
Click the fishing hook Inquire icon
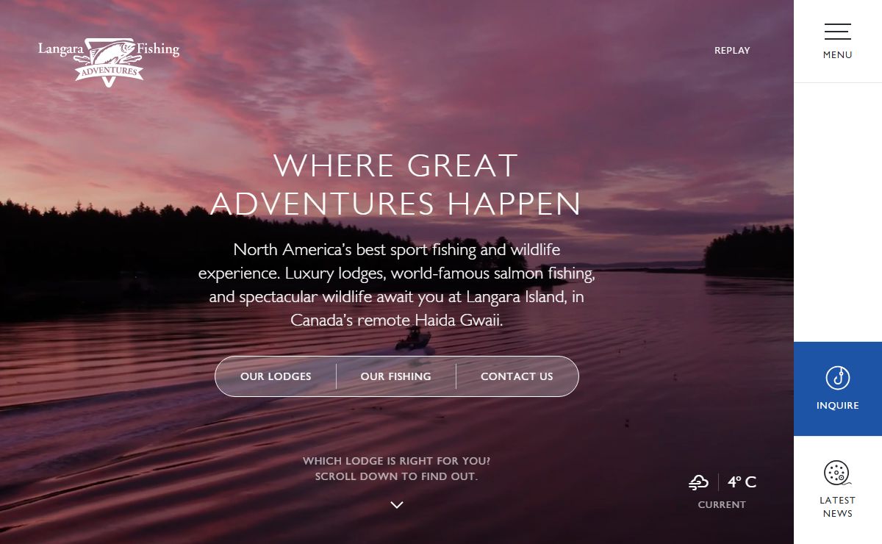[838, 377]
